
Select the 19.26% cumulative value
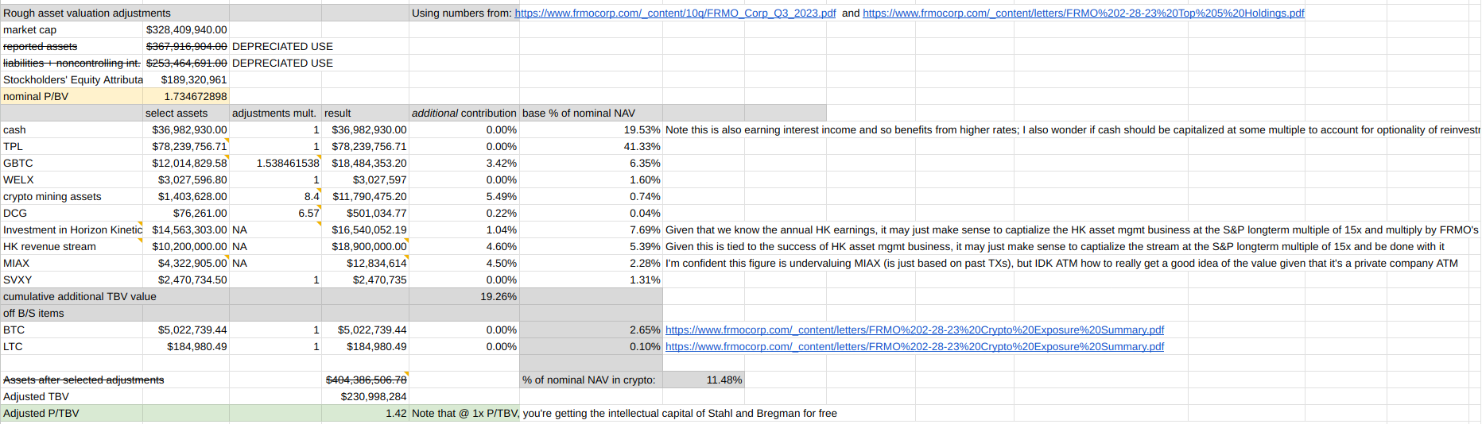click(x=464, y=296)
